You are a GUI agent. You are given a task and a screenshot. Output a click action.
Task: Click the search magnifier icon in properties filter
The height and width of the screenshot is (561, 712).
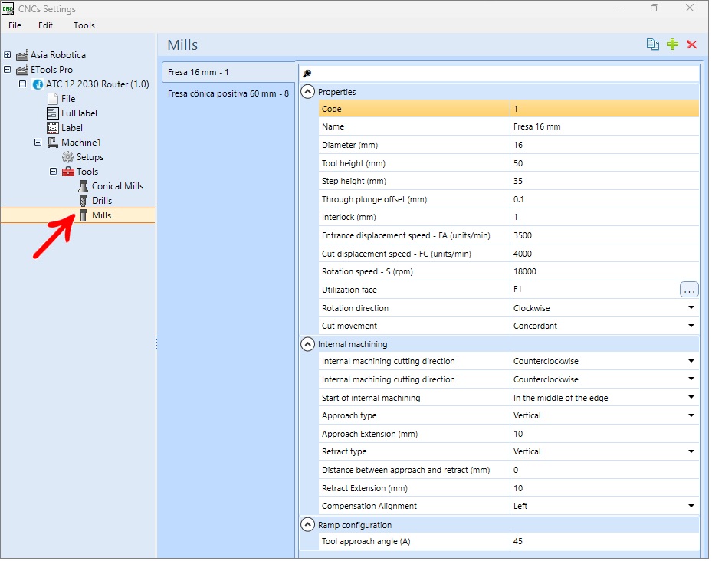pos(307,73)
